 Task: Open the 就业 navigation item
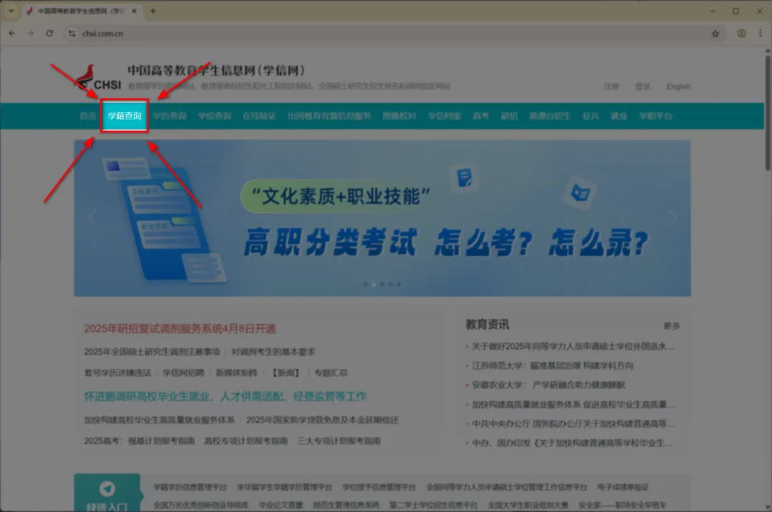(619, 116)
